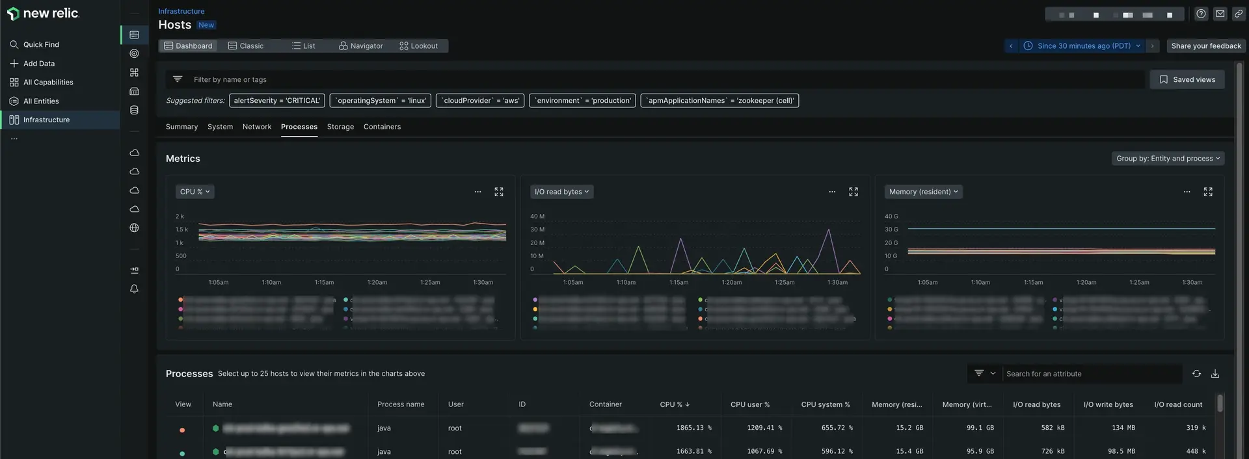Toggle view for the second java process row
Viewport: 1249px width, 459px height.
182,453
